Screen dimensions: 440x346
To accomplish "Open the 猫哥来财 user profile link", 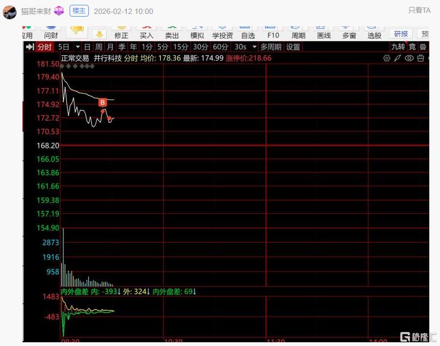I will 36,11.
